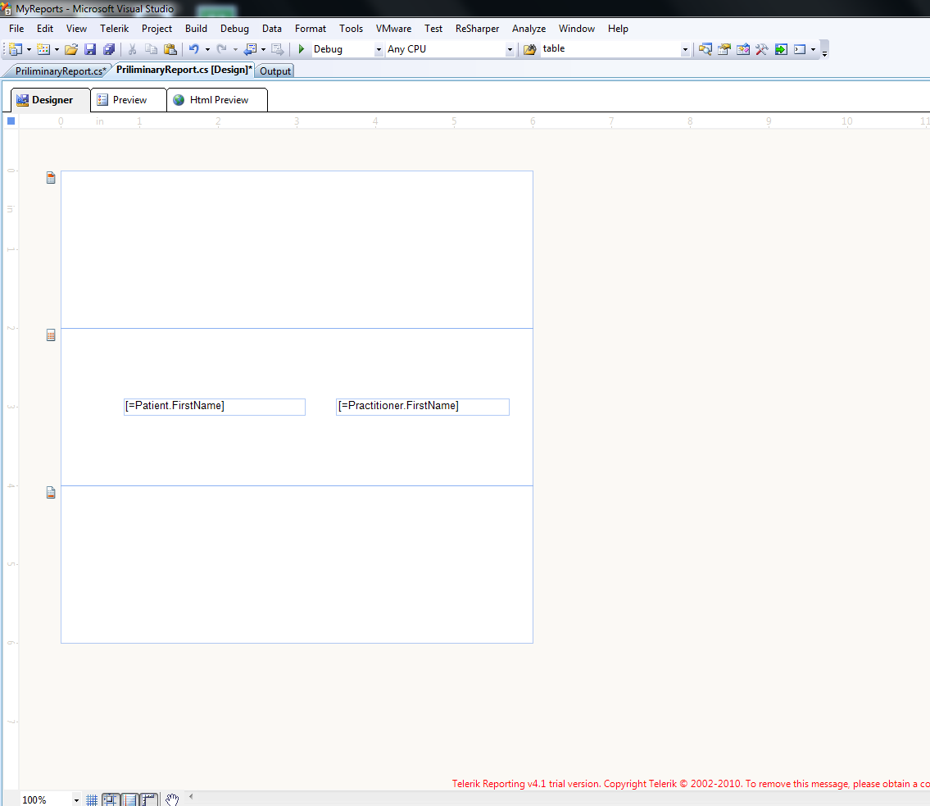Click the Cut scissors icon
This screenshot has height=806, width=930.
pos(132,49)
